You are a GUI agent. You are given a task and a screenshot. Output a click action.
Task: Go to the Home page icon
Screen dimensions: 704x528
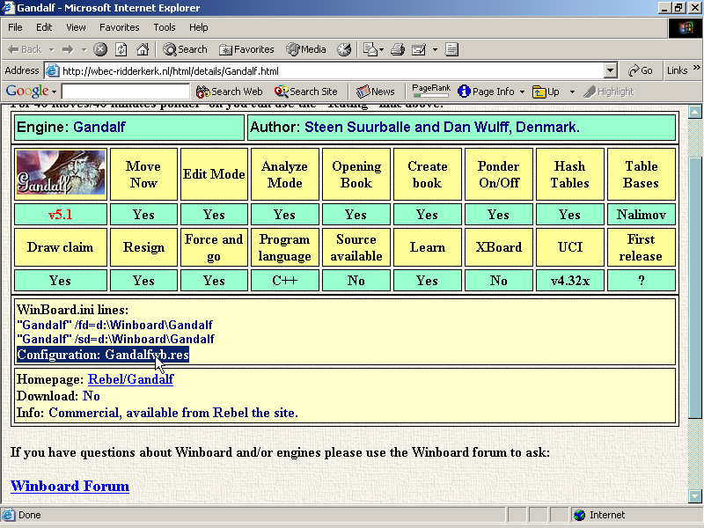(x=143, y=49)
